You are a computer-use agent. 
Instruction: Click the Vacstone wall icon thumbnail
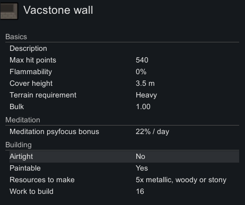tap(9, 11)
